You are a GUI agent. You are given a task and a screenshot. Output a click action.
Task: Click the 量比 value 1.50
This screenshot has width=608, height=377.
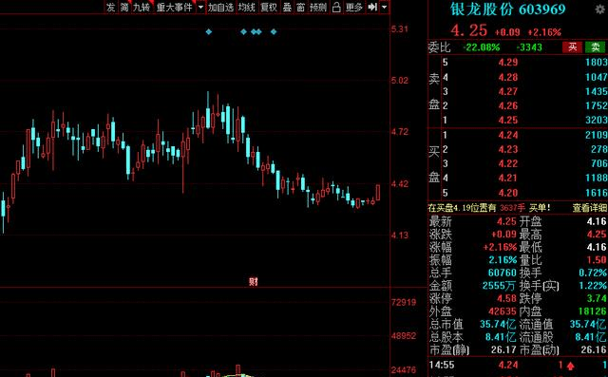tap(597, 260)
